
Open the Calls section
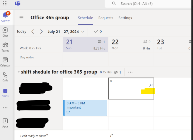5,77
